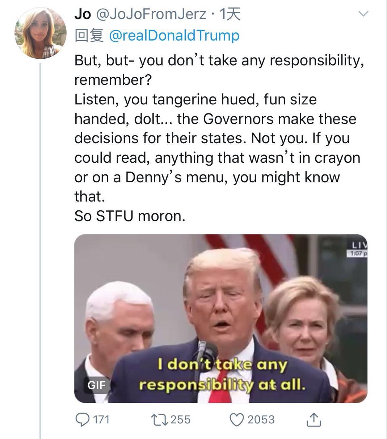Click the like count 2053
The width and height of the screenshot is (387, 439).
click(261, 419)
